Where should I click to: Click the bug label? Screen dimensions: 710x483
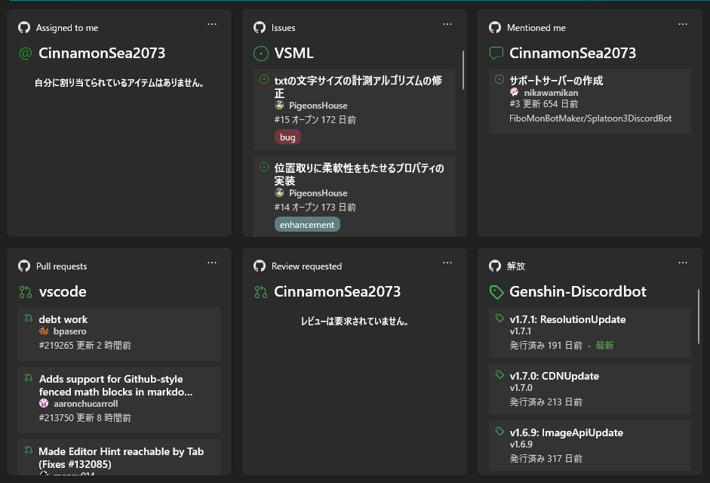coord(287,137)
